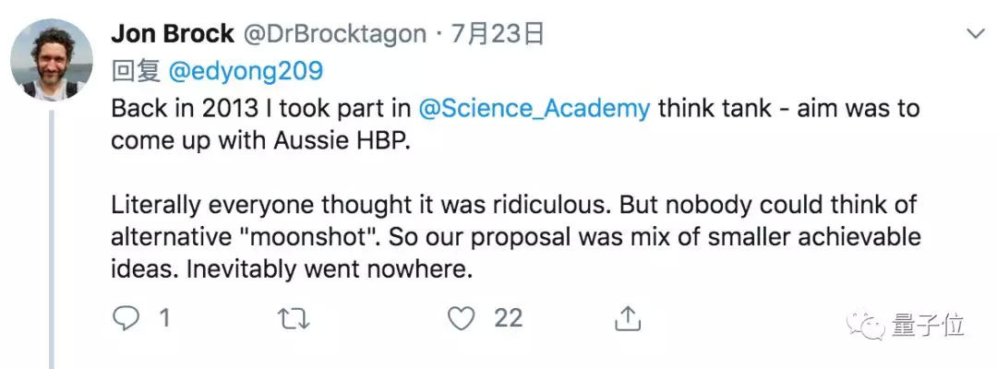Image resolution: width=997 pixels, height=369 pixels.
Task: Click the 回复 reply-to label
Action: tap(137, 71)
